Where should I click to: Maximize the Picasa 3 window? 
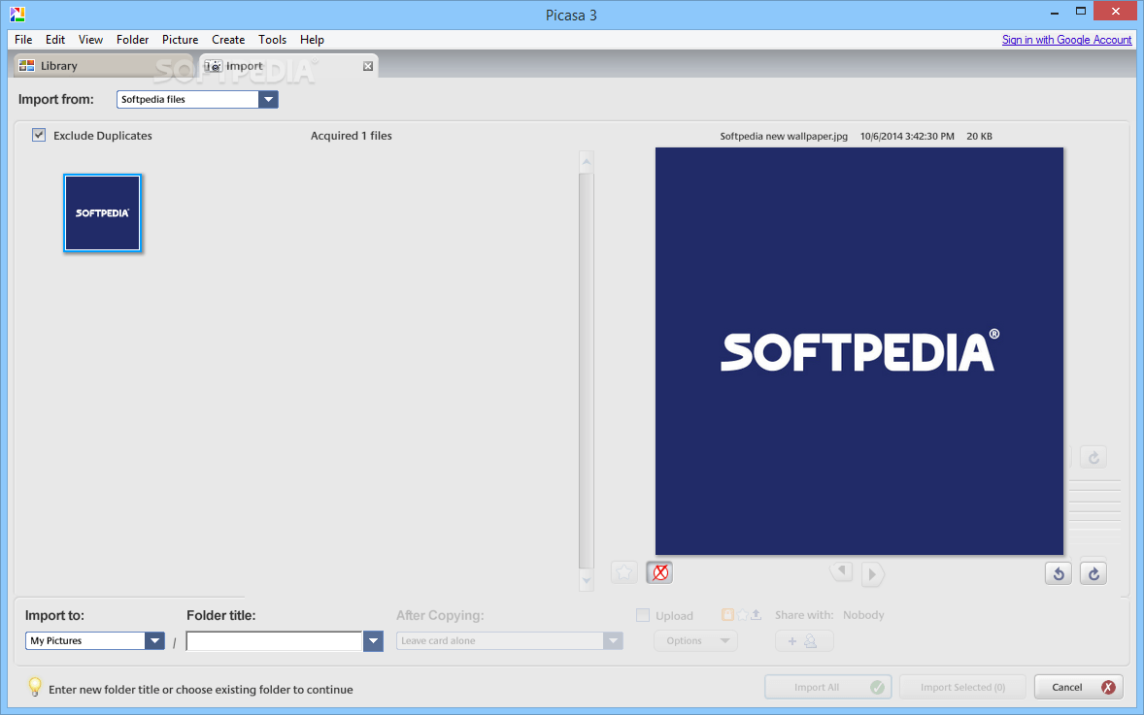(1081, 12)
